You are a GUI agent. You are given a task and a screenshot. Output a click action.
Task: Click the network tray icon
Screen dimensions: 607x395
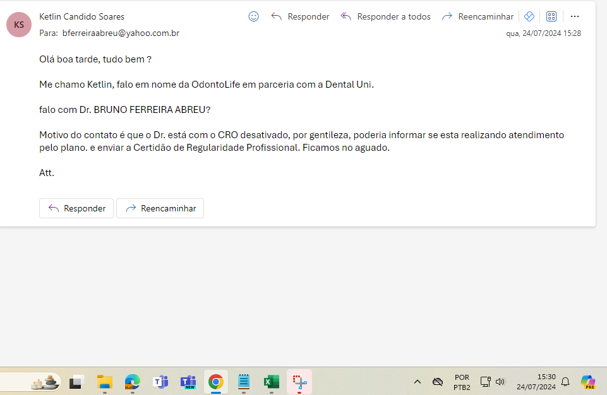click(x=486, y=382)
